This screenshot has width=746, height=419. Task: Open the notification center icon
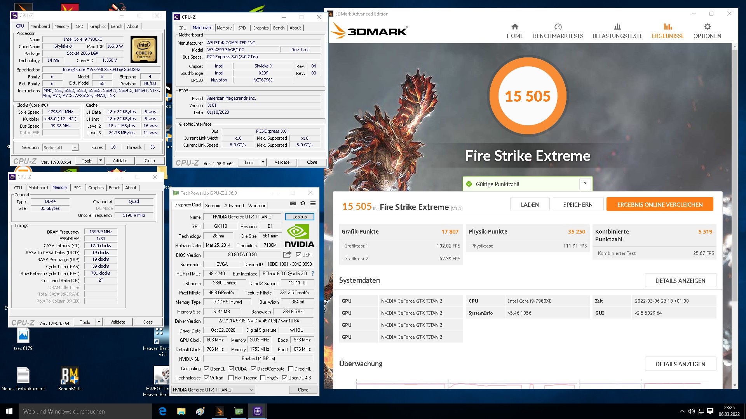(710, 411)
